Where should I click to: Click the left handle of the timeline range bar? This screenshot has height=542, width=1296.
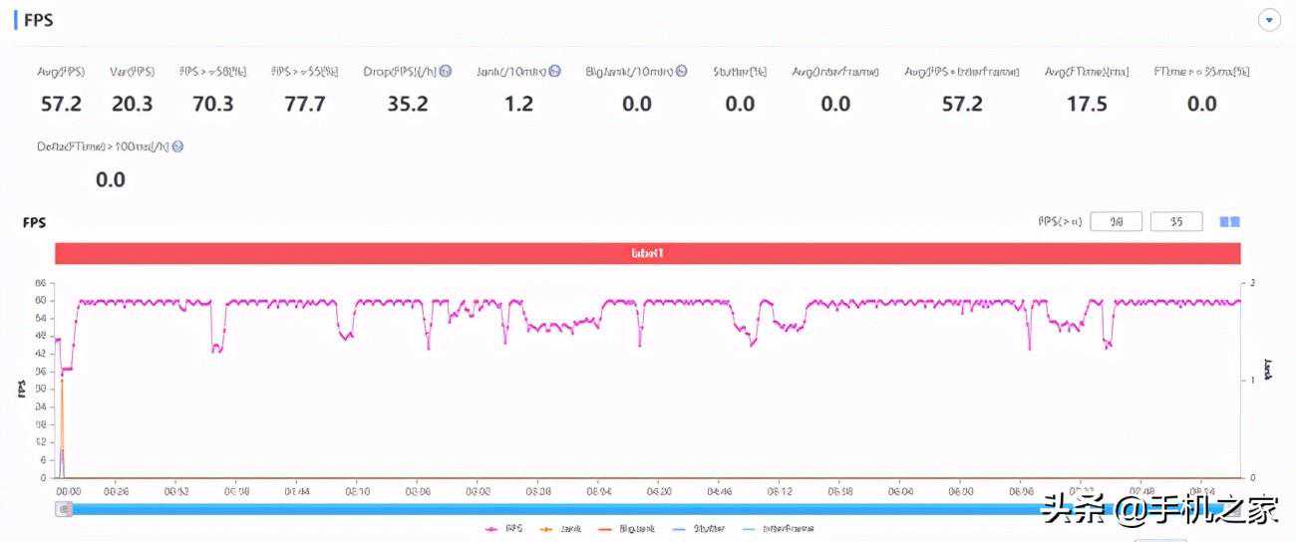(x=65, y=509)
